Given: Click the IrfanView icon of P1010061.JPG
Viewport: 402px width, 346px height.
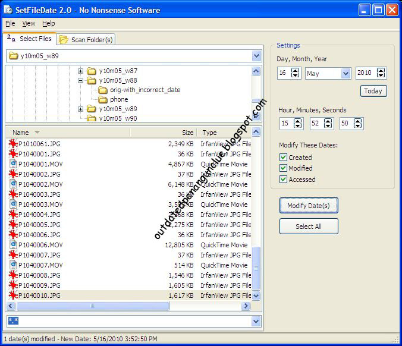Looking at the screenshot, I should pyautogui.click(x=13, y=143).
